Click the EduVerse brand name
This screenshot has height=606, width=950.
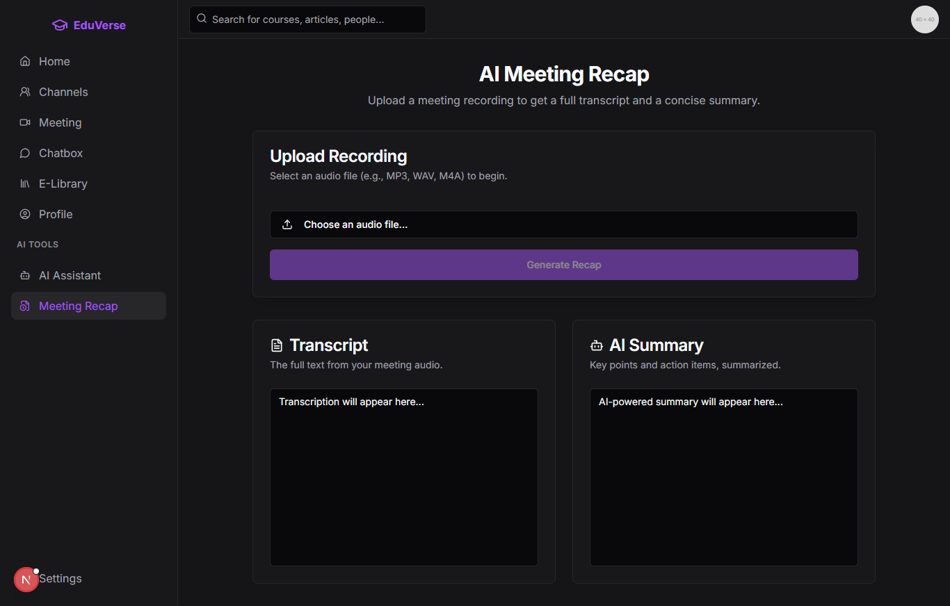[99, 25]
